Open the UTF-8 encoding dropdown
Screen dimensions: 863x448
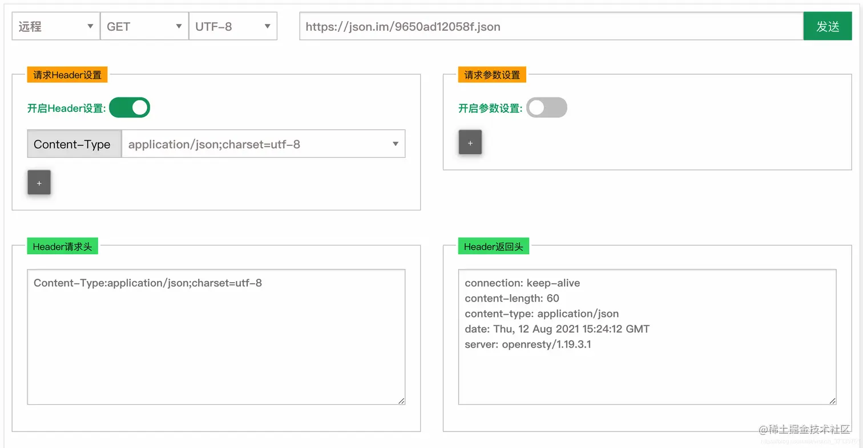[x=233, y=26]
